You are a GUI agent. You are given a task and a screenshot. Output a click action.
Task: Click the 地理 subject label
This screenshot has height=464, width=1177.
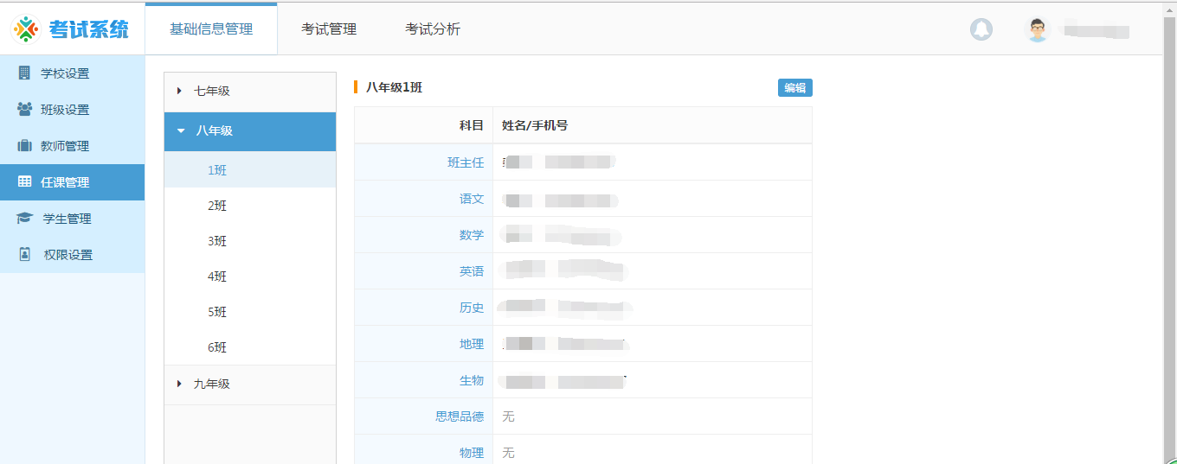[x=472, y=344]
